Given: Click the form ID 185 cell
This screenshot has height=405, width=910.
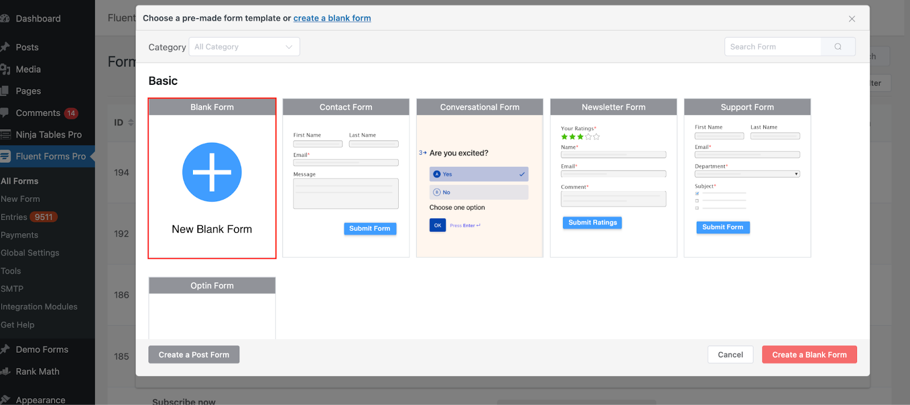Looking at the screenshot, I should pyautogui.click(x=121, y=357).
